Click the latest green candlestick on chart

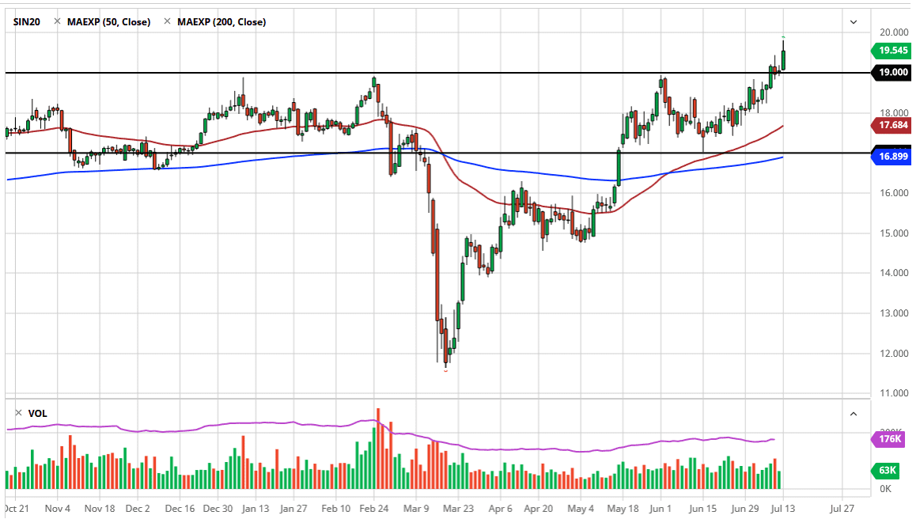coord(783,59)
